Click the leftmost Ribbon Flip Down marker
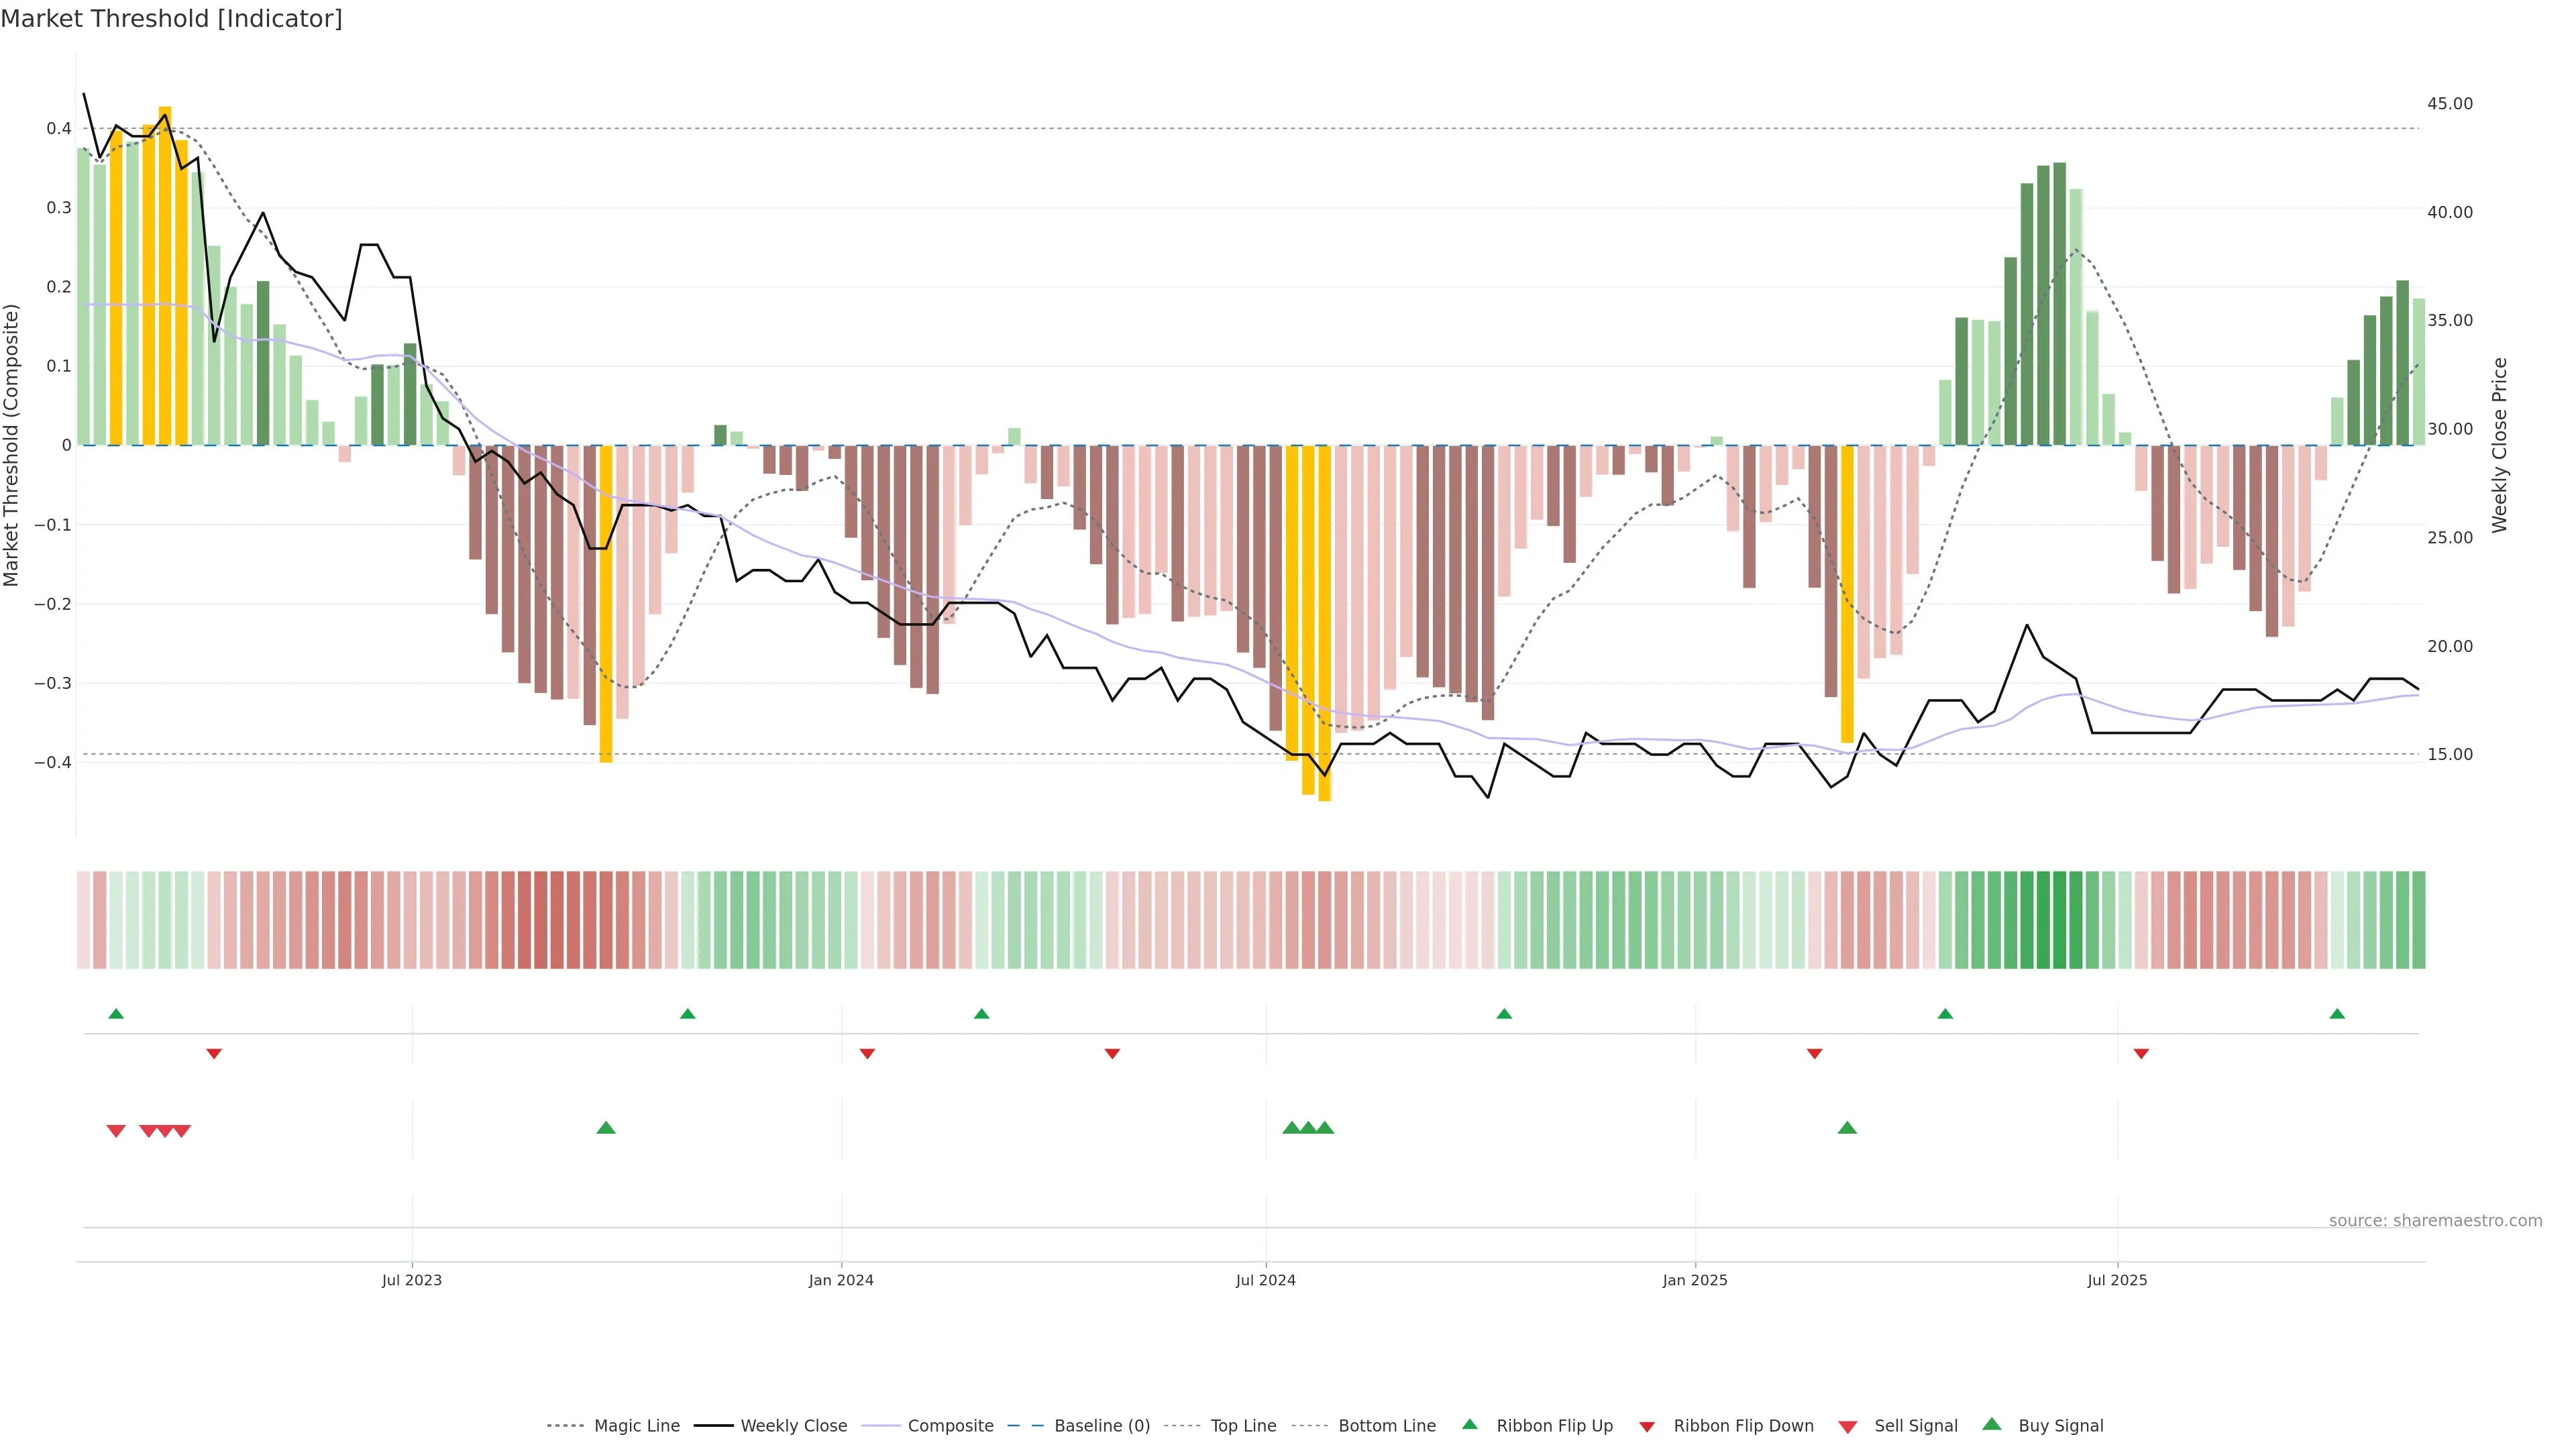Viewport: 2576px width, 1449px height. 214,1054
